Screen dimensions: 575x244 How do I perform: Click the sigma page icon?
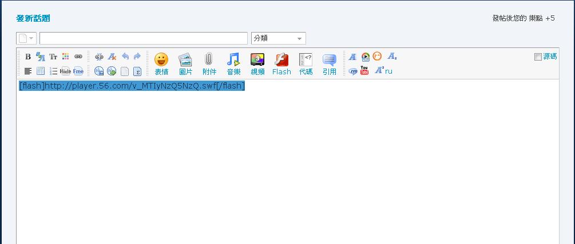137,71
